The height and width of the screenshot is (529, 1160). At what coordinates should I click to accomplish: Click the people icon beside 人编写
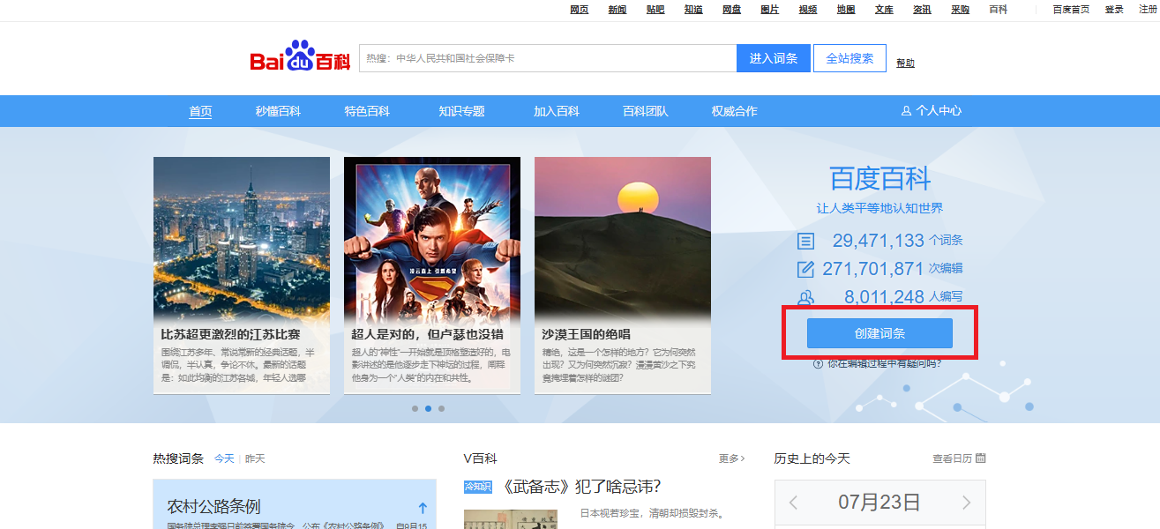[x=805, y=297]
